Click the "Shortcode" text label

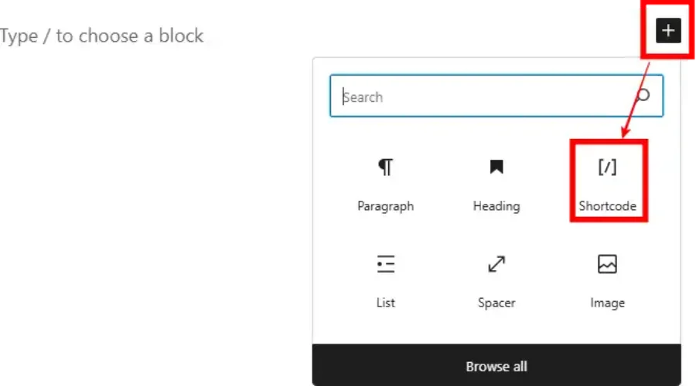click(608, 206)
